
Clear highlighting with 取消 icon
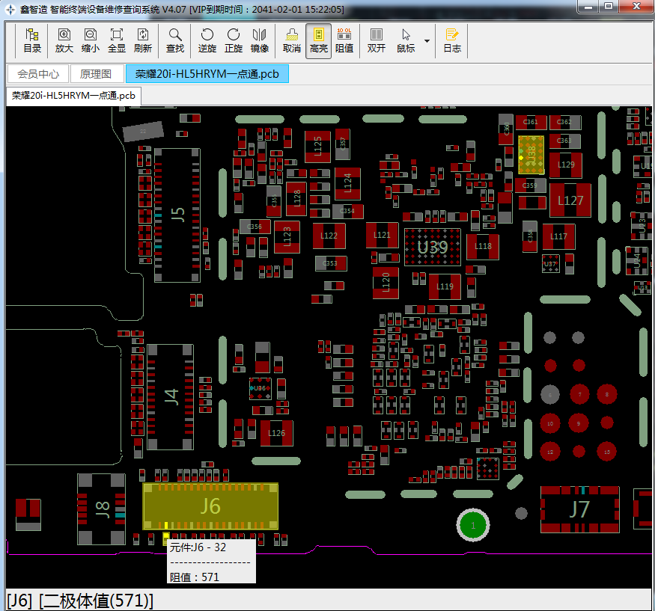pyautogui.click(x=292, y=40)
